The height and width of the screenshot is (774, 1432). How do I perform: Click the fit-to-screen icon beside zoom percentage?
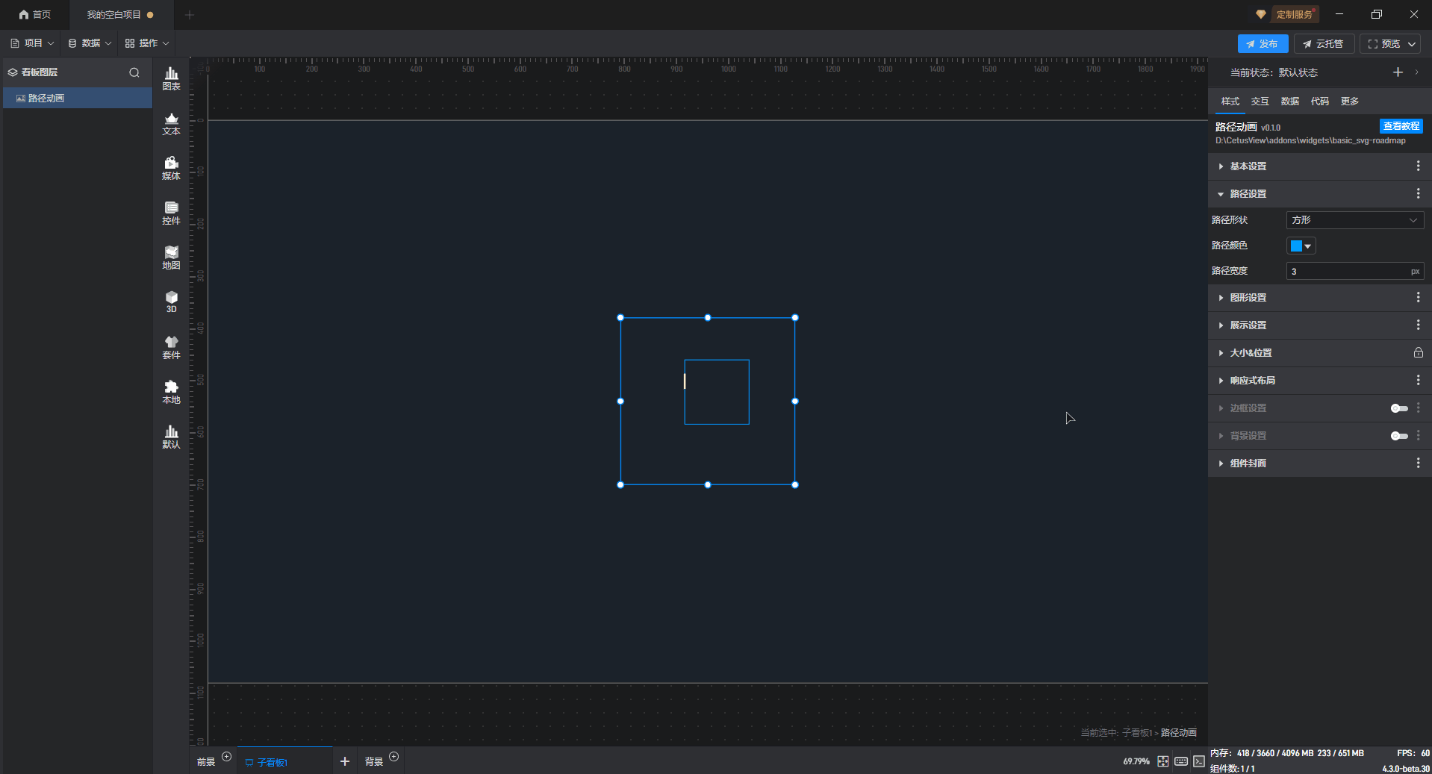click(x=1162, y=761)
